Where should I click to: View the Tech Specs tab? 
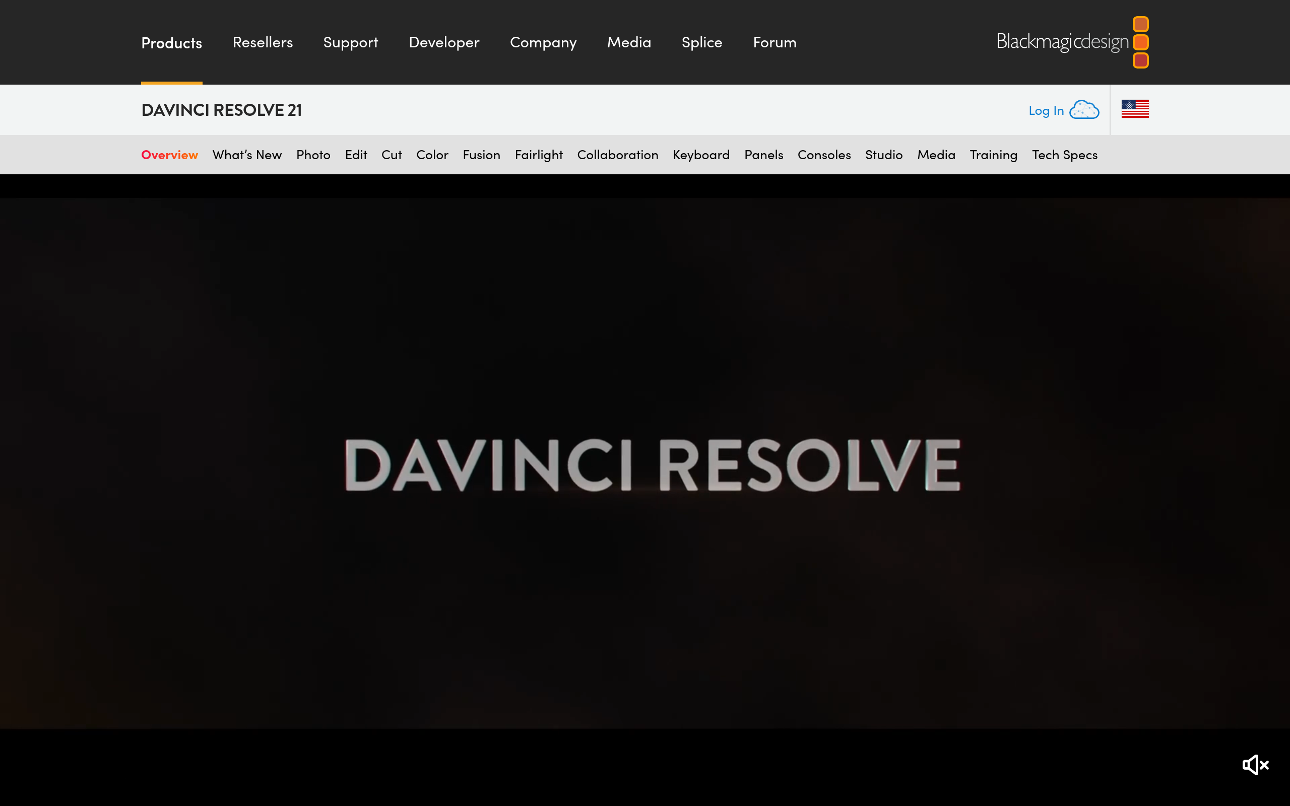[x=1065, y=155]
